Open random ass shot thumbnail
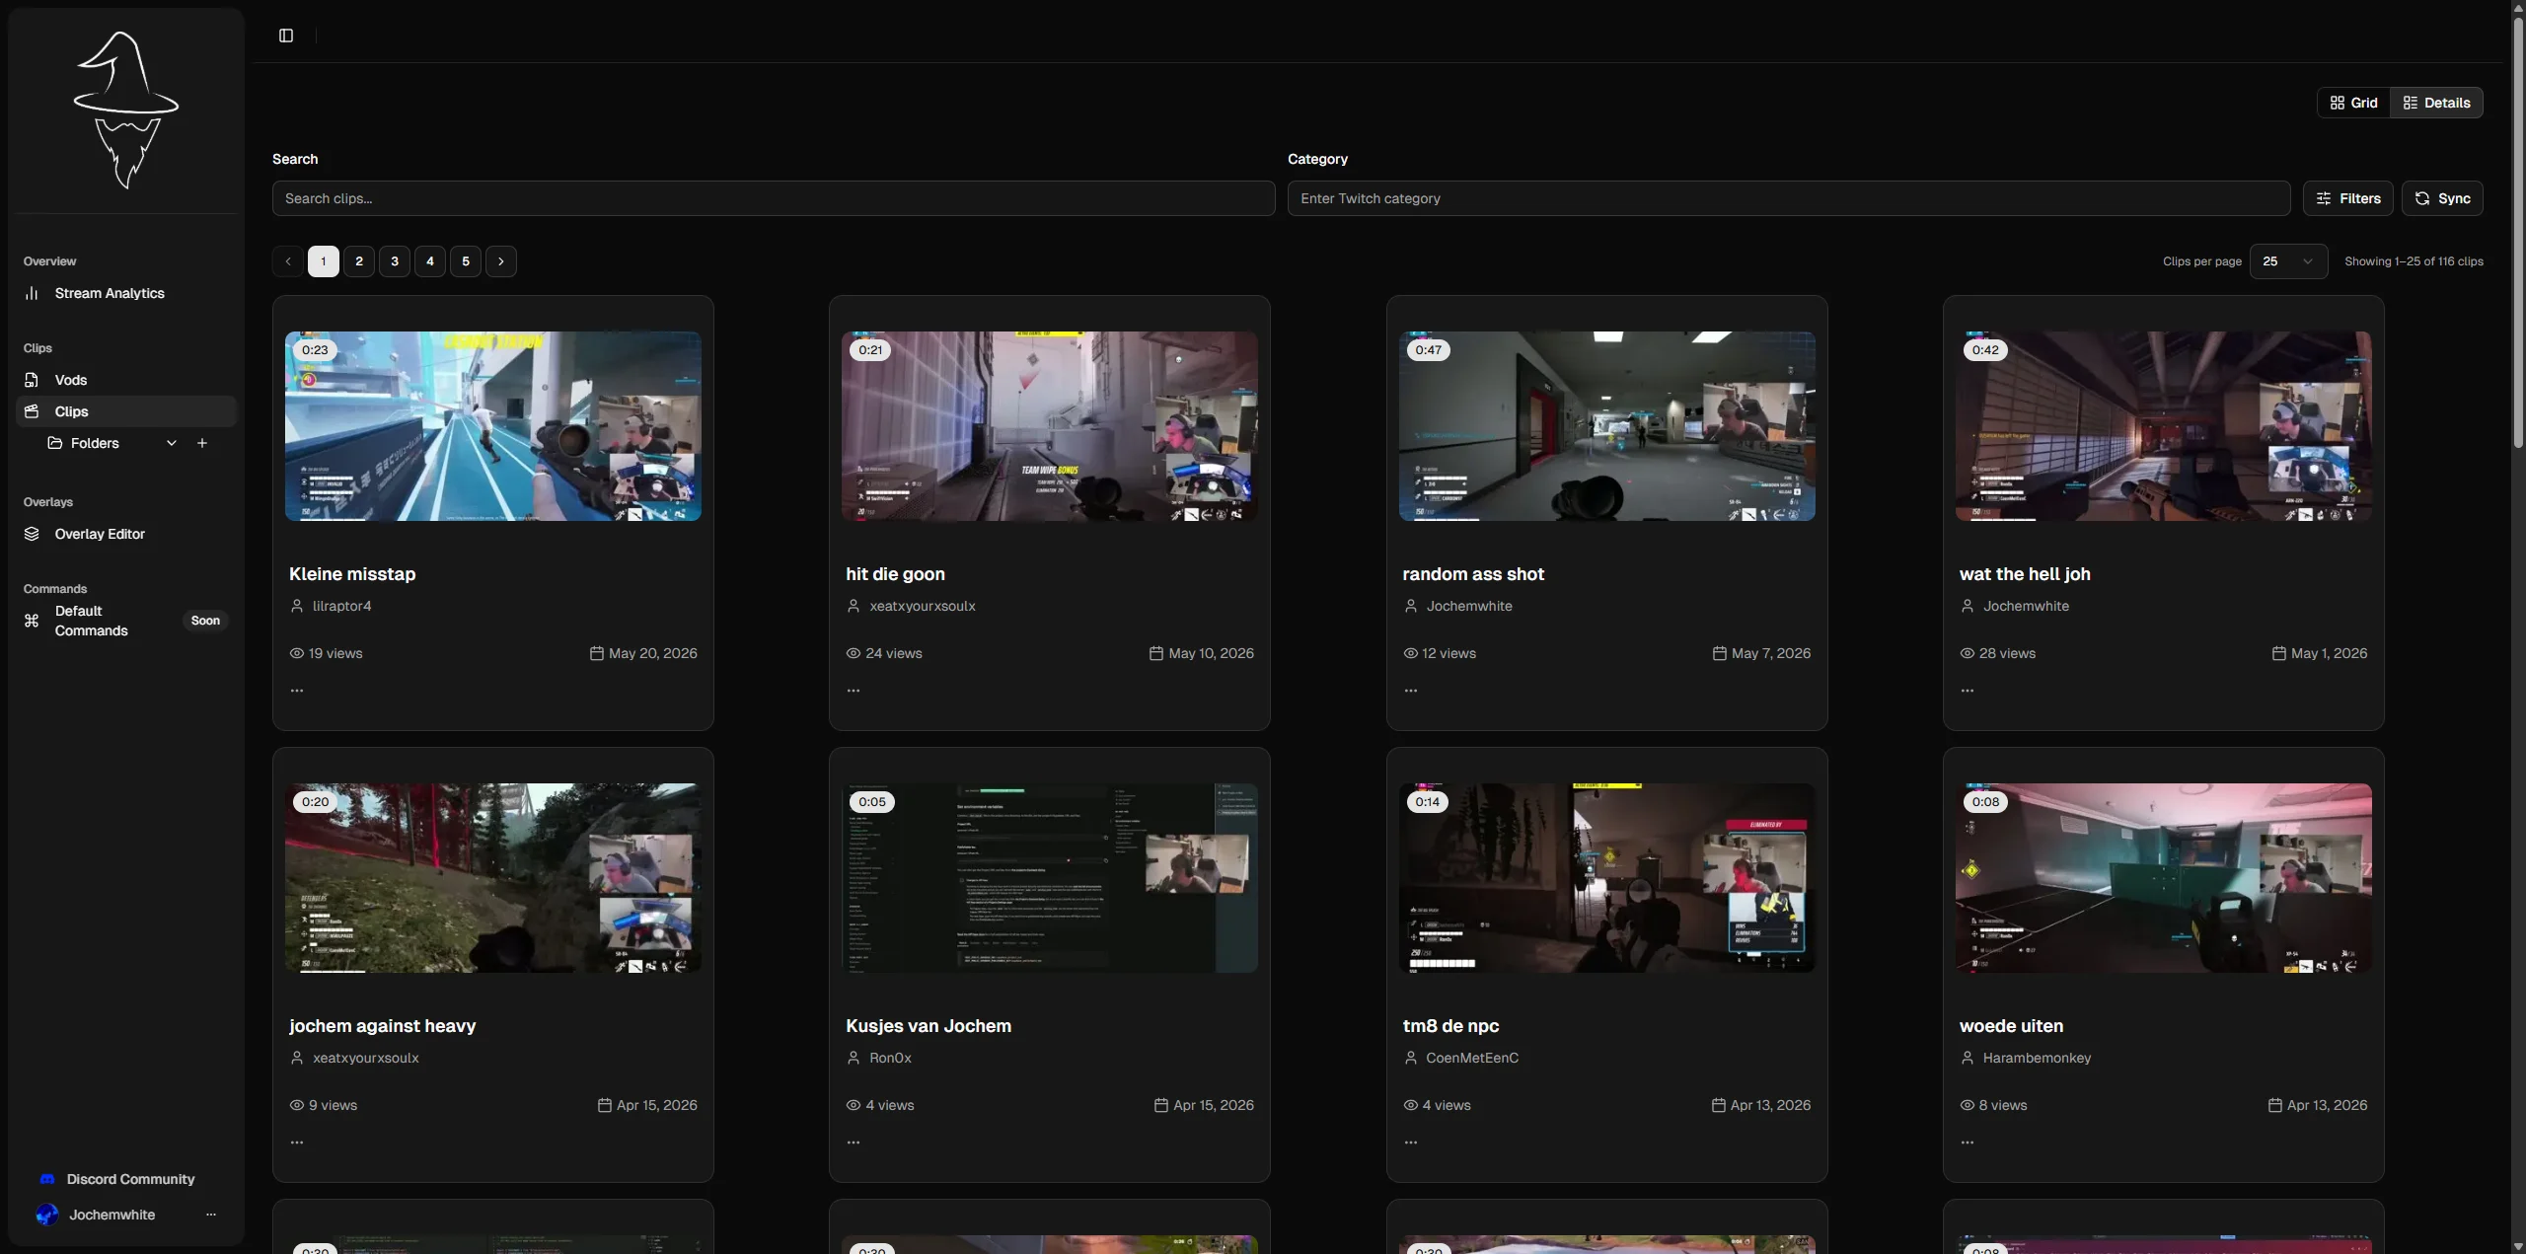Image resolution: width=2526 pixels, height=1254 pixels. 1607,426
